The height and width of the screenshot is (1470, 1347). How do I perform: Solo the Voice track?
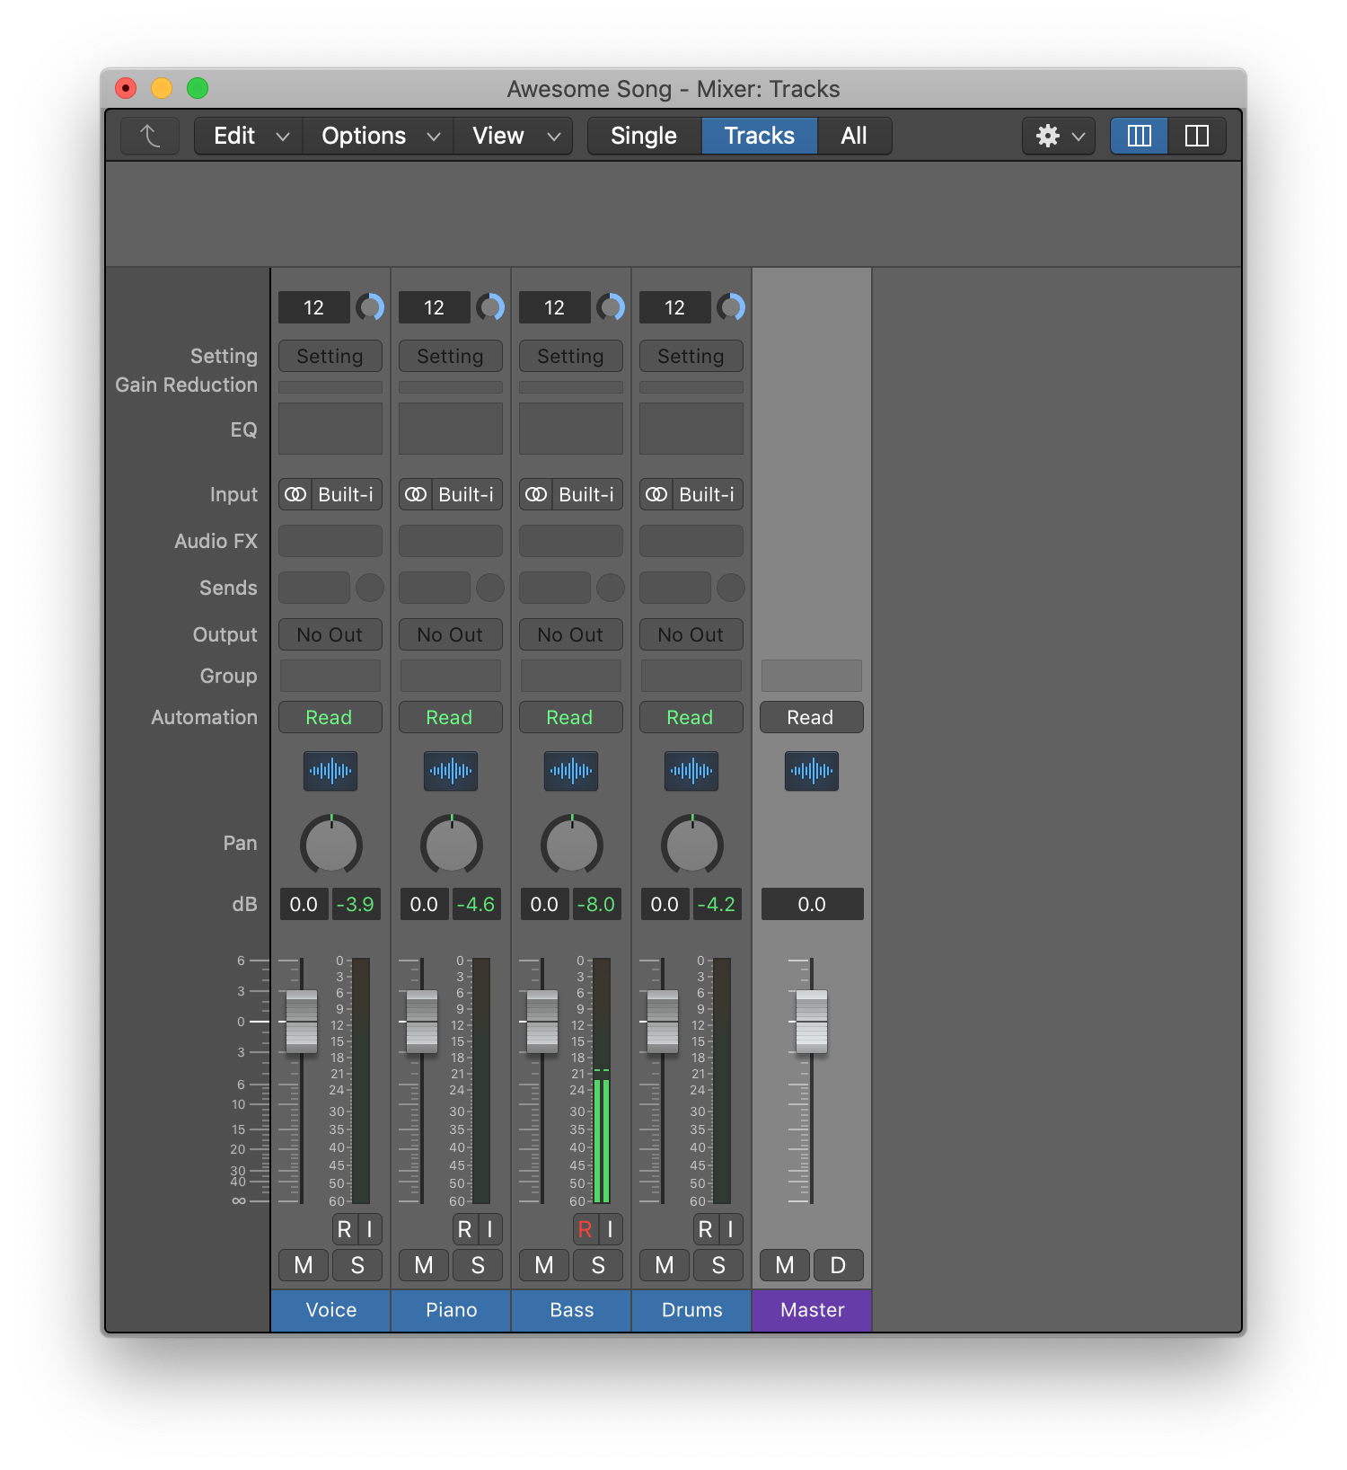click(357, 1265)
